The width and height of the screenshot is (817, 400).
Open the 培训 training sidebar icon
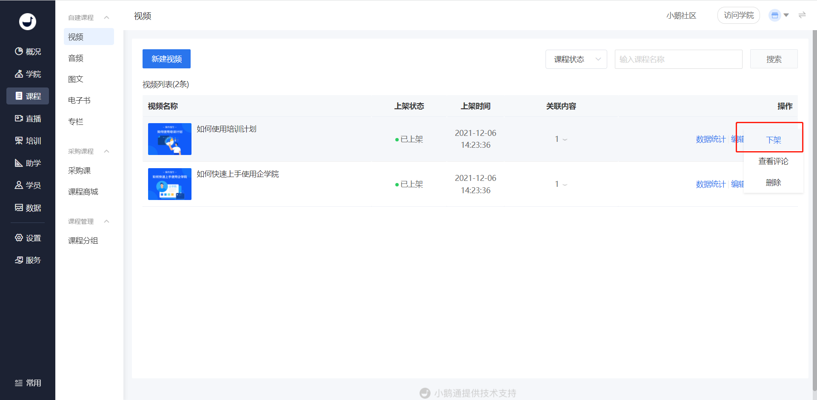(x=19, y=141)
